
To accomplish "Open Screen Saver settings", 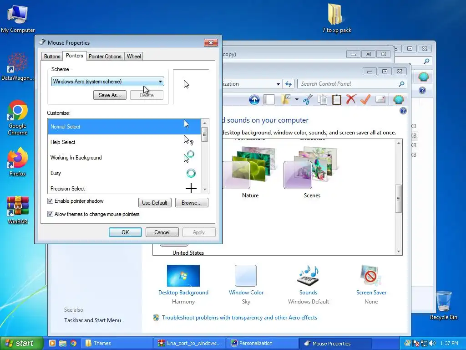I will click(371, 284).
